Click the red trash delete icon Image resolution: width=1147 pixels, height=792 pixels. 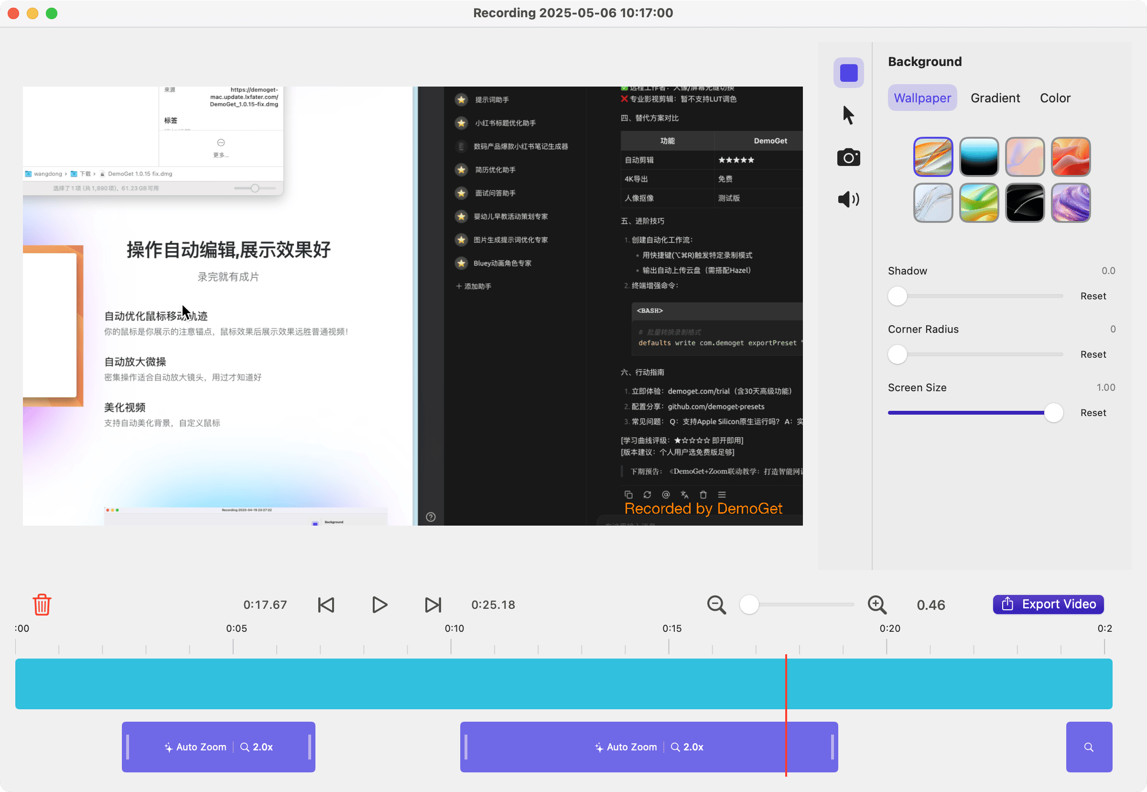pyautogui.click(x=42, y=605)
